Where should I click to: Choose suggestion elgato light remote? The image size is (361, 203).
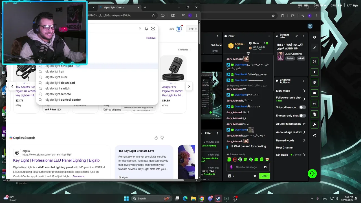tap(97, 94)
